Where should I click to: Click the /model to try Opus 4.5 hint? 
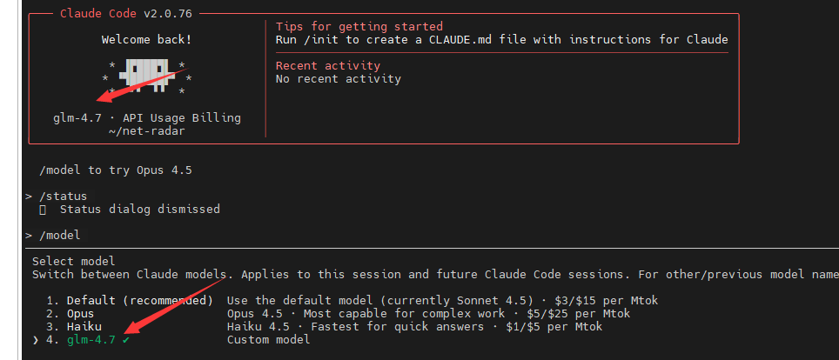pyautogui.click(x=116, y=170)
